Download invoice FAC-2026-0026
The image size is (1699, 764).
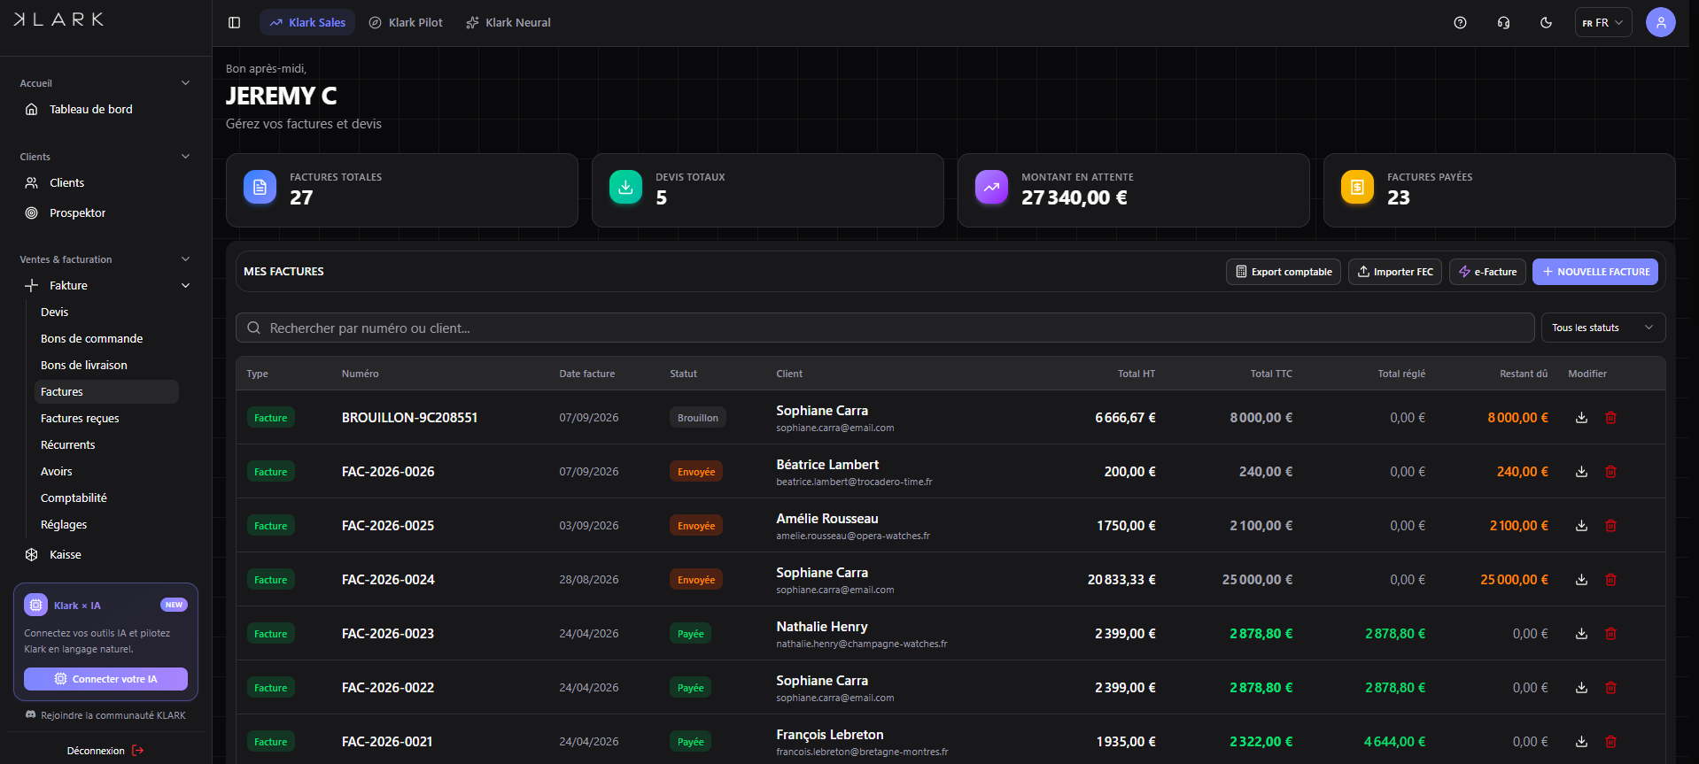click(1581, 472)
